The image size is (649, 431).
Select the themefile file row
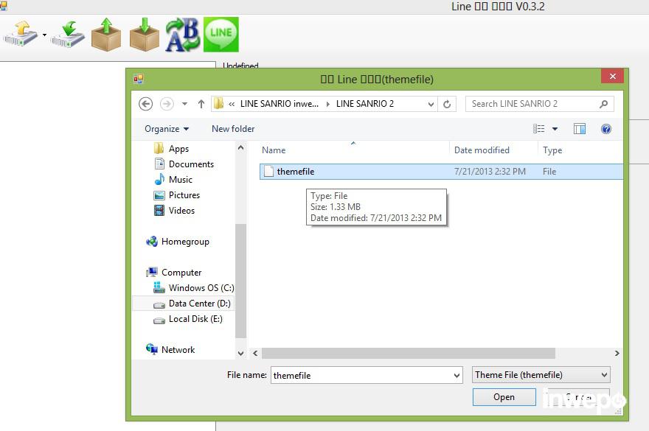(x=441, y=172)
